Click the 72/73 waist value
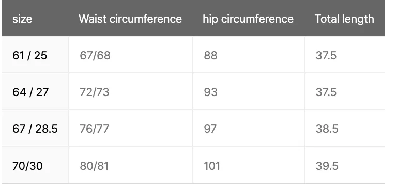This screenshot has height=190, width=397. tap(95, 92)
